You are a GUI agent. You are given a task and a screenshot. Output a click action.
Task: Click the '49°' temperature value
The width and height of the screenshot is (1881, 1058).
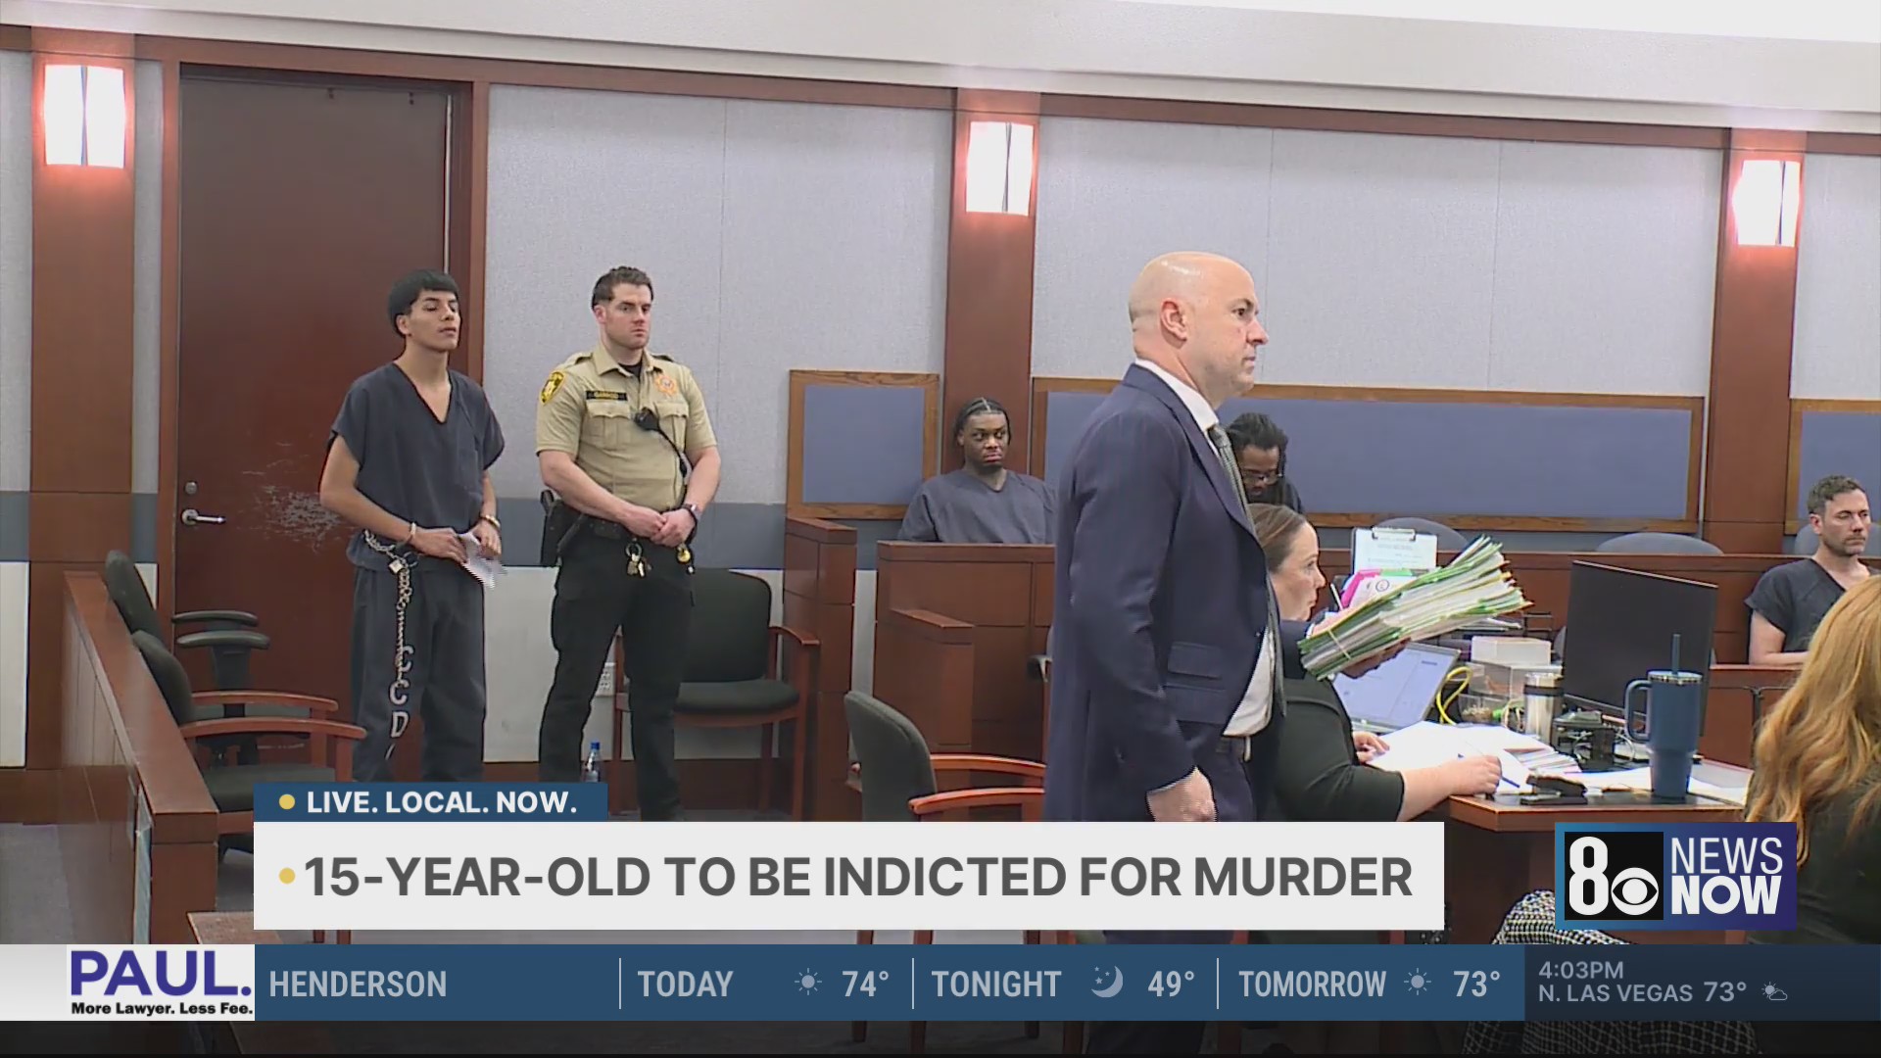click(x=1171, y=984)
